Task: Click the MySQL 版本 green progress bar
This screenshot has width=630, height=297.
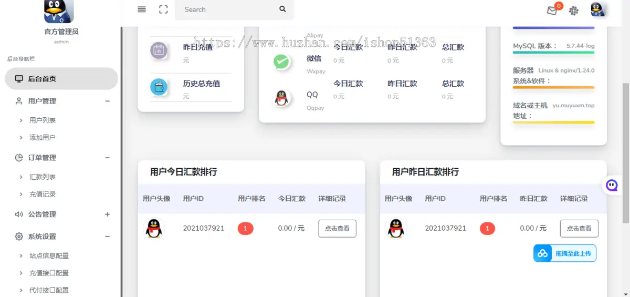Action: coord(553,53)
